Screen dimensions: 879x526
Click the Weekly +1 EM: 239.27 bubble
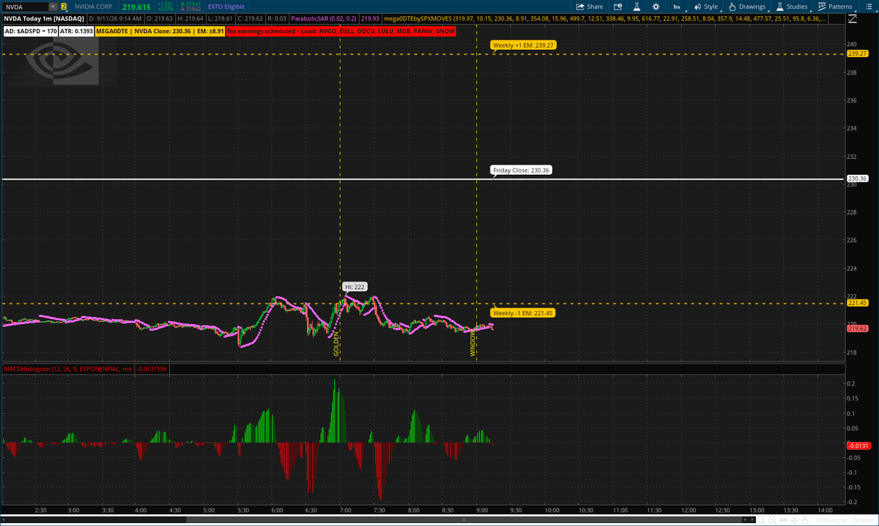coord(524,45)
